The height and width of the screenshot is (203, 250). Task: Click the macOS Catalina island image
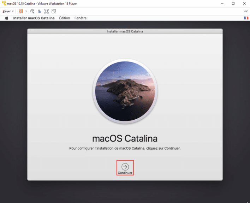(125, 91)
